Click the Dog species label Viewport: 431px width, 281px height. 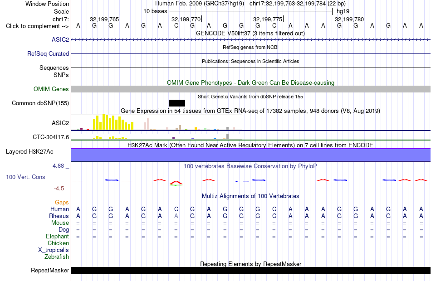(x=64, y=230)
